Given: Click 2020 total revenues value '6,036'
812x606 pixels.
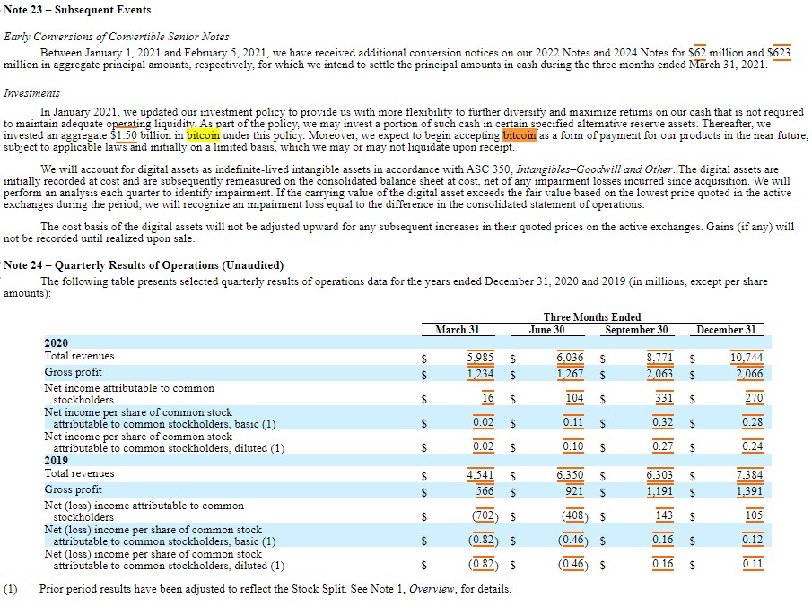Looking at the screenshot, I should point(570,357).
